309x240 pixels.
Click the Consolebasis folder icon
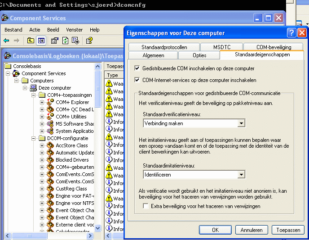pos(8,66)
